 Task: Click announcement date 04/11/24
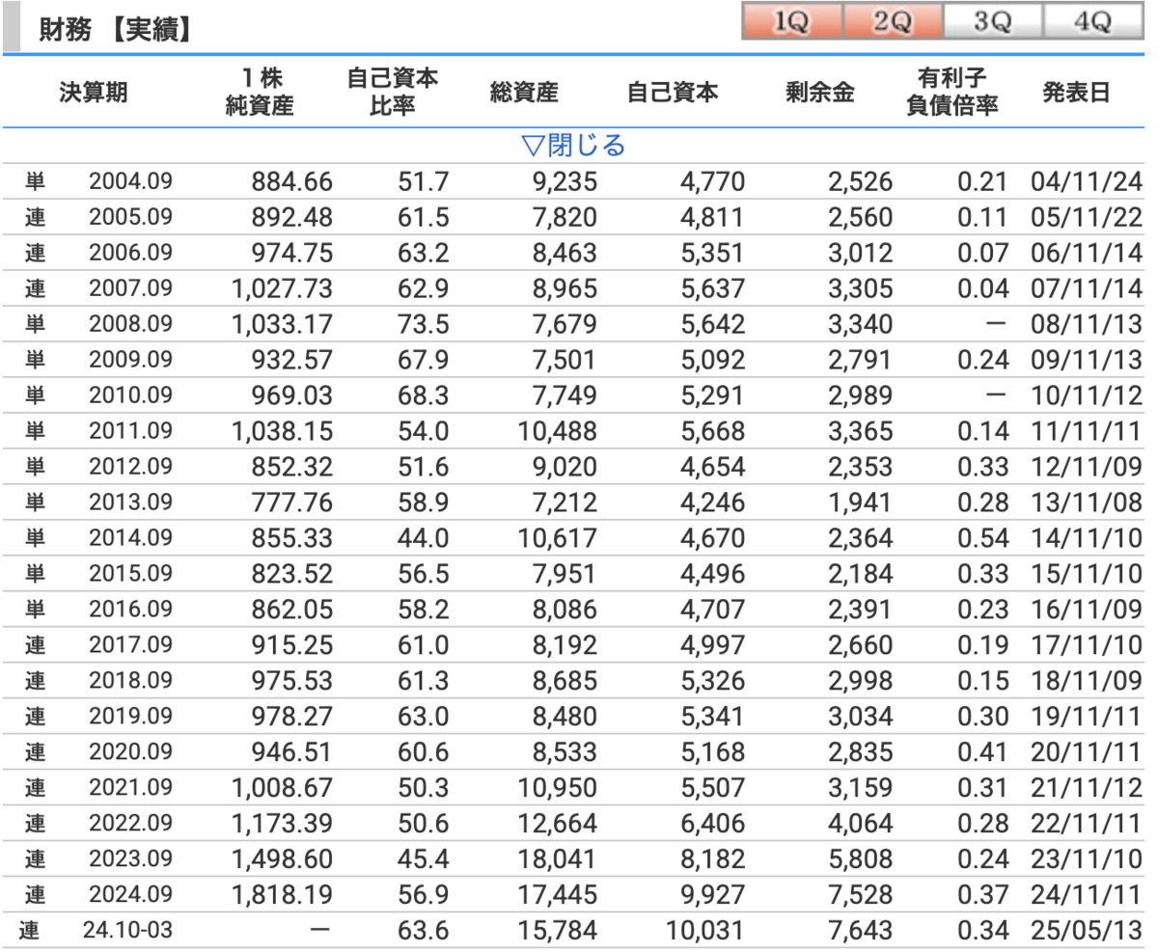(x=1086, y=181)
